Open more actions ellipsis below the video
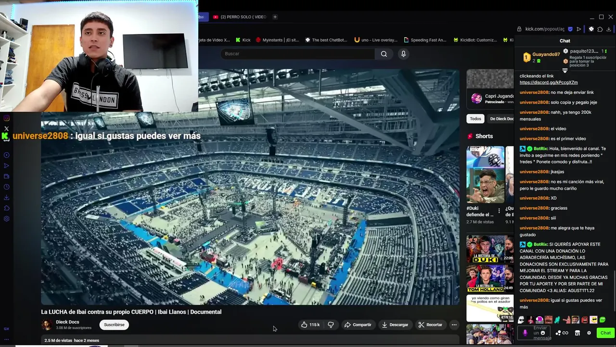616x347 pixels. (x=454, y=325)
